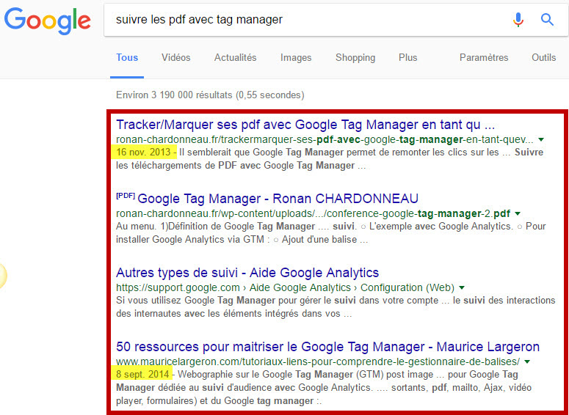
Task: Open Paramètres menu
Action: click(484, 58)
